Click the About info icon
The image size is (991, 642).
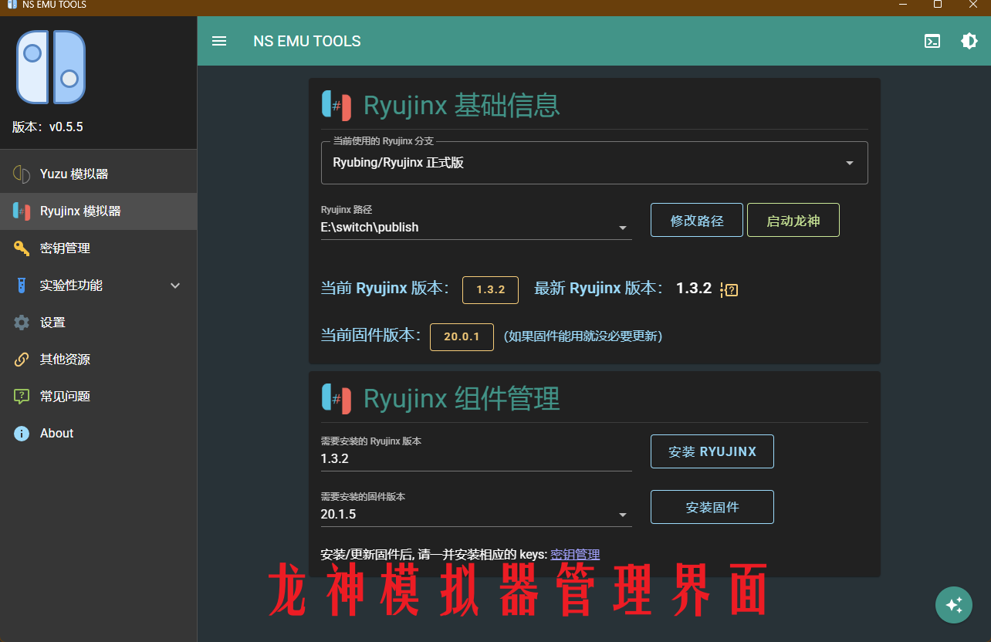click(21, 433)
